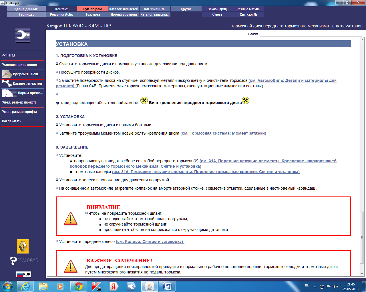Open link Тормозная система: Момент затяжки

point(224,133)
